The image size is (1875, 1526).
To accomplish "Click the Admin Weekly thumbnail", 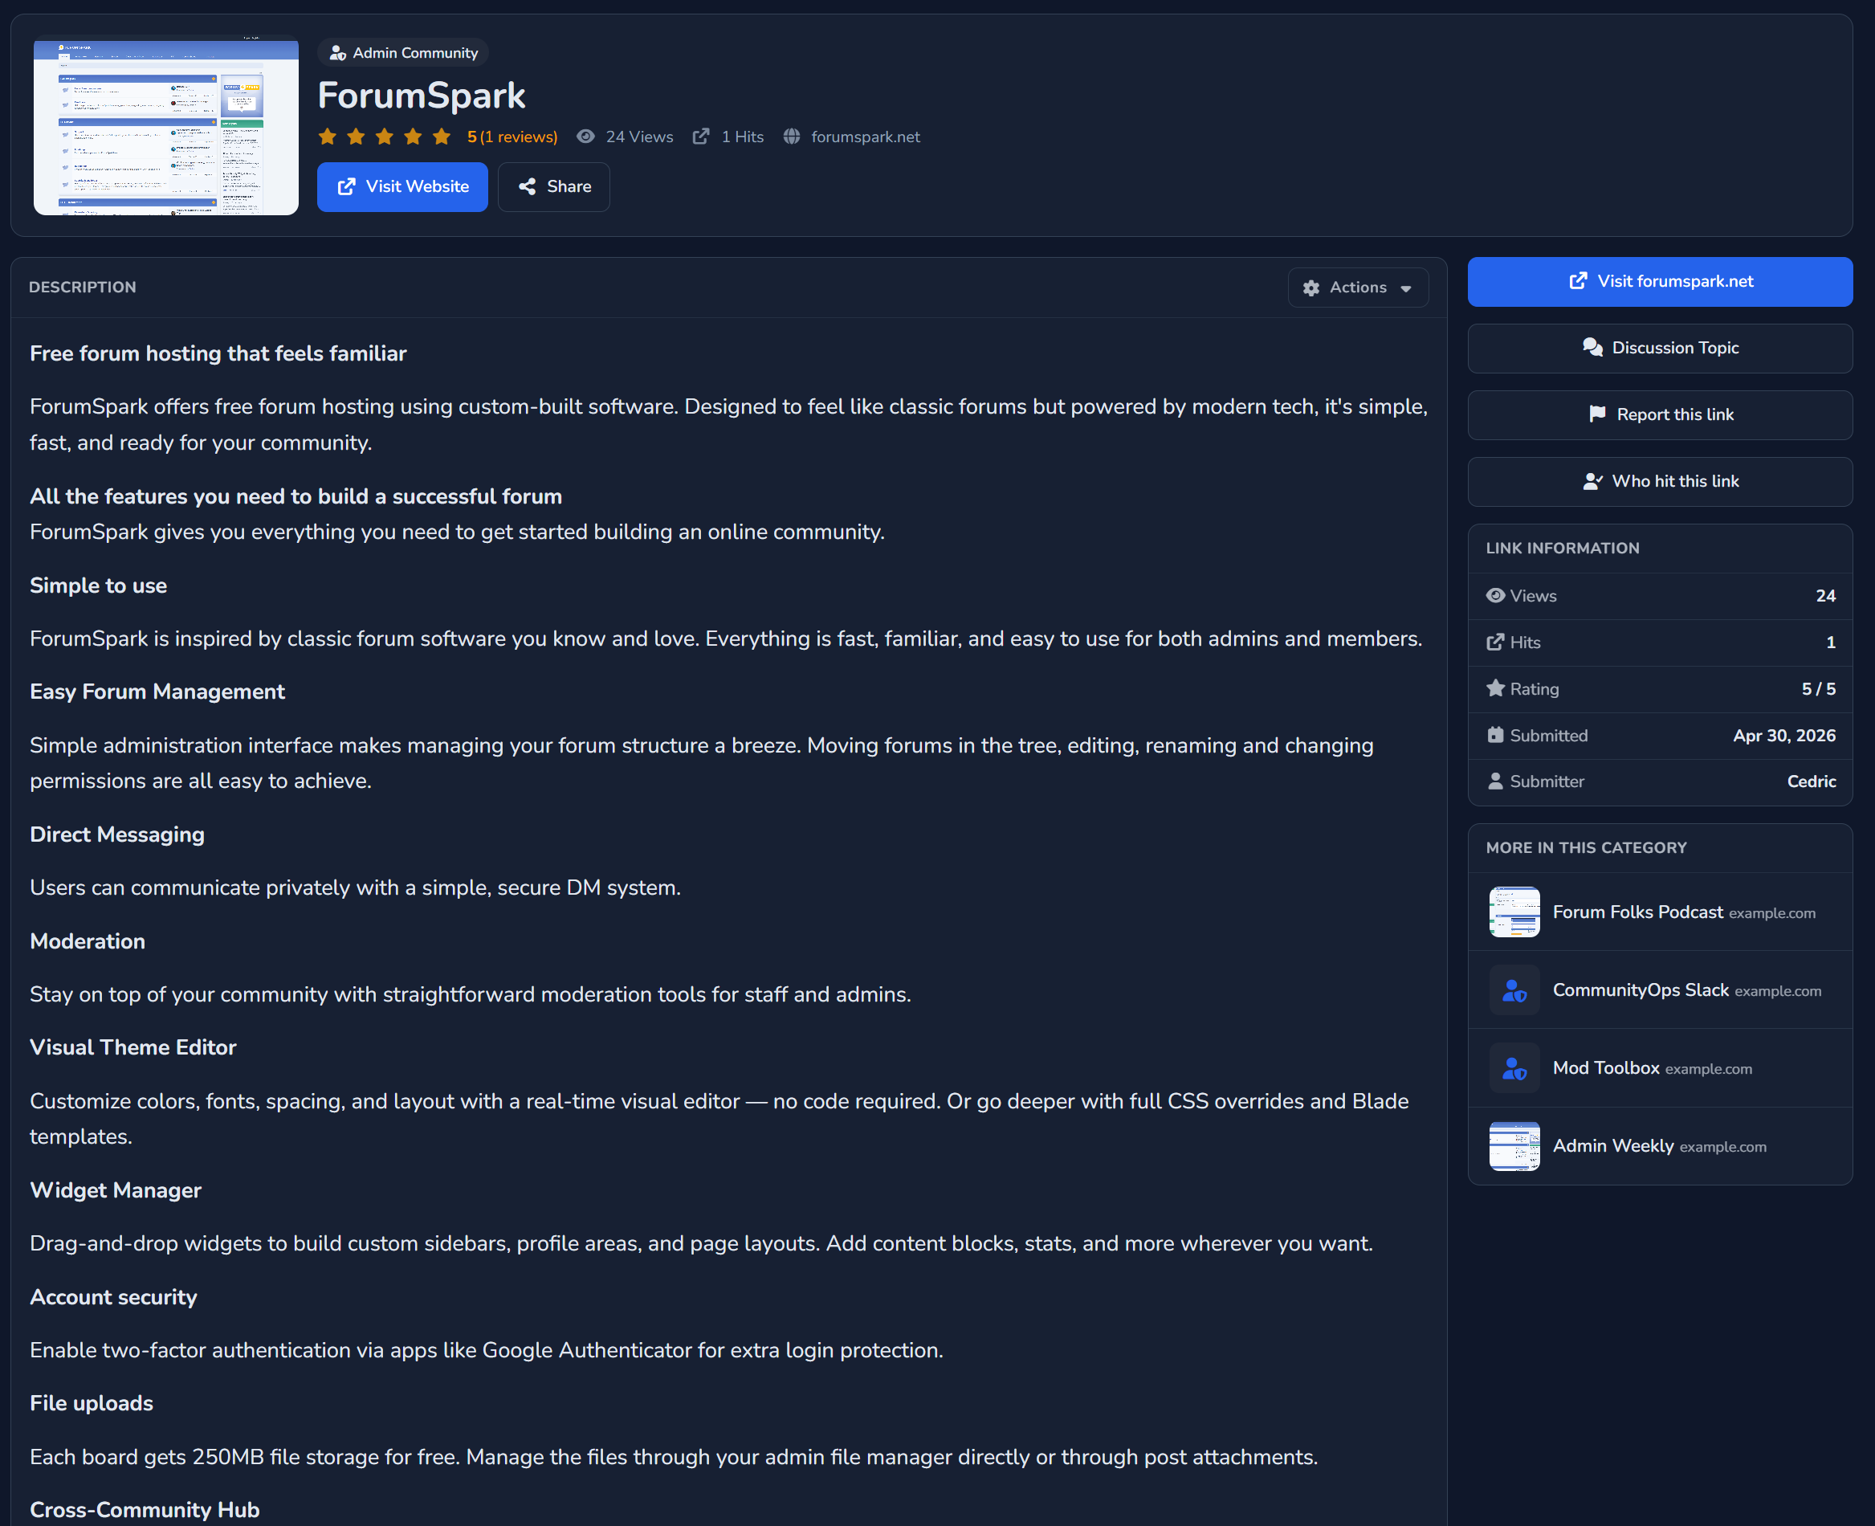I will coord(1514,1145).
